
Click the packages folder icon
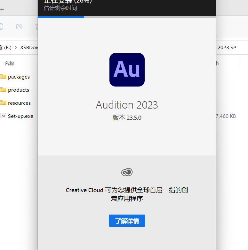pos(3,77)
